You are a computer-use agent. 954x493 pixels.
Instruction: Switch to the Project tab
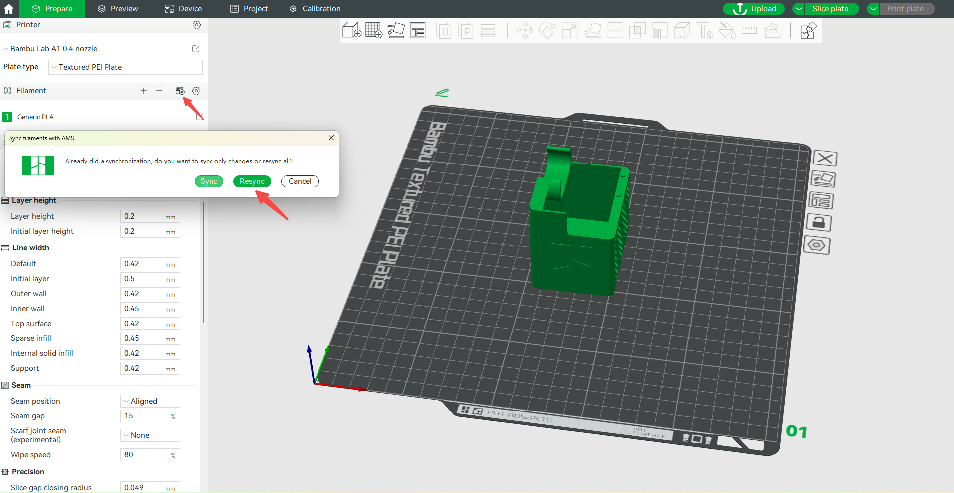pyautogui.click(x=249, y=9)
